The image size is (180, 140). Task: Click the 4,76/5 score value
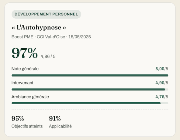pyautogui.click(x=162, y=97)
